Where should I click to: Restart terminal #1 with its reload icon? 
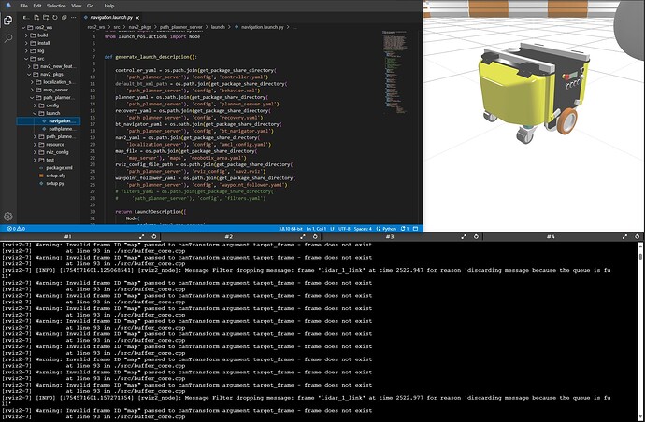click(x=154, y=237)
